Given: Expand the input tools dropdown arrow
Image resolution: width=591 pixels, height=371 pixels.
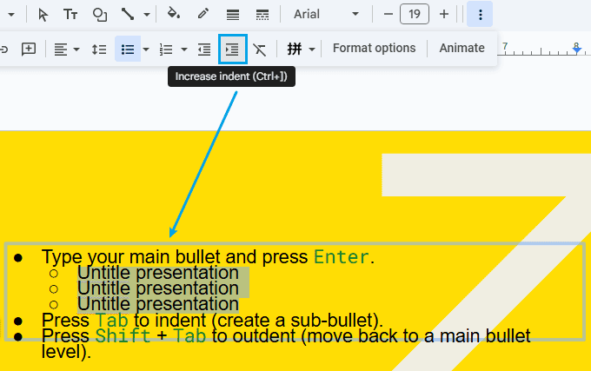Looking at the screenshot, I should click(312, 50).
